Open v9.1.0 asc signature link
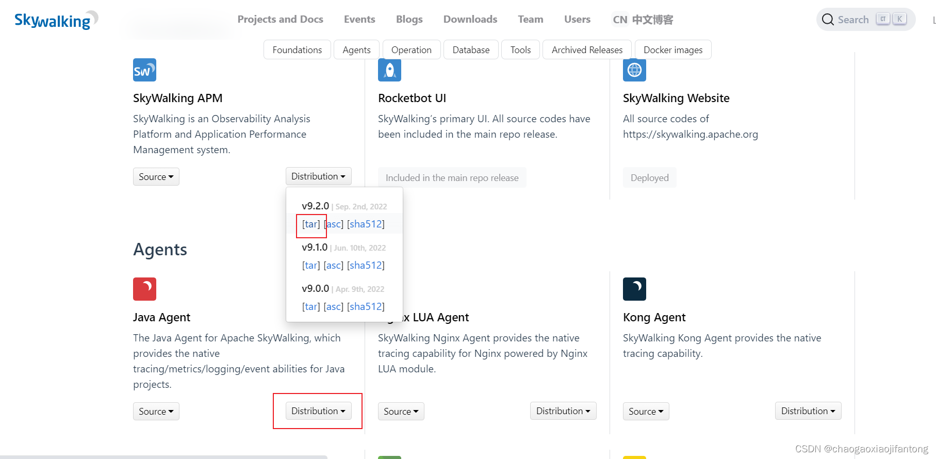This screenshot has width=936, height=459. tap(334, 265)
